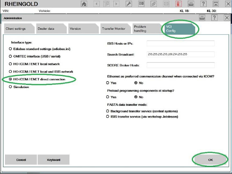Open help for Administration dialog
Screen dimensions: 232x174
tap(215, 18)
